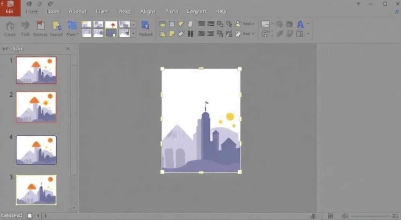Viewport: 401px width, 220px height.
Task: Close the slides thumbnail pane
Action: pyautogui.click(x=68, y=48)
